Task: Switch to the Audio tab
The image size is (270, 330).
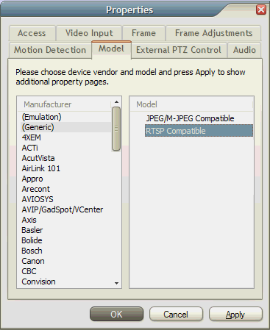Action: pyautogui.click(x=244, y=50)
